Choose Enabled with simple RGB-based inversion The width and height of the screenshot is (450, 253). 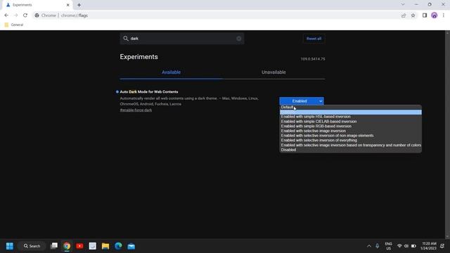[x=351, y=126]
